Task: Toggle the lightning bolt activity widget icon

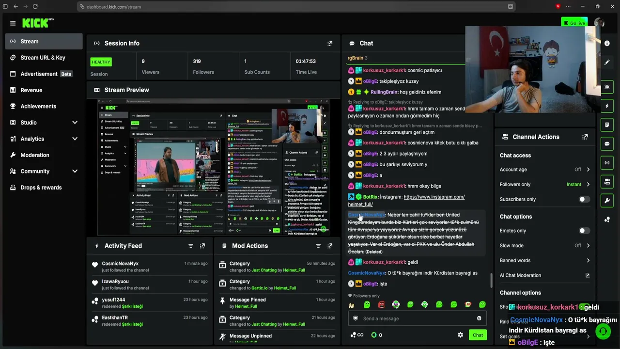Action: coord(607,106)
